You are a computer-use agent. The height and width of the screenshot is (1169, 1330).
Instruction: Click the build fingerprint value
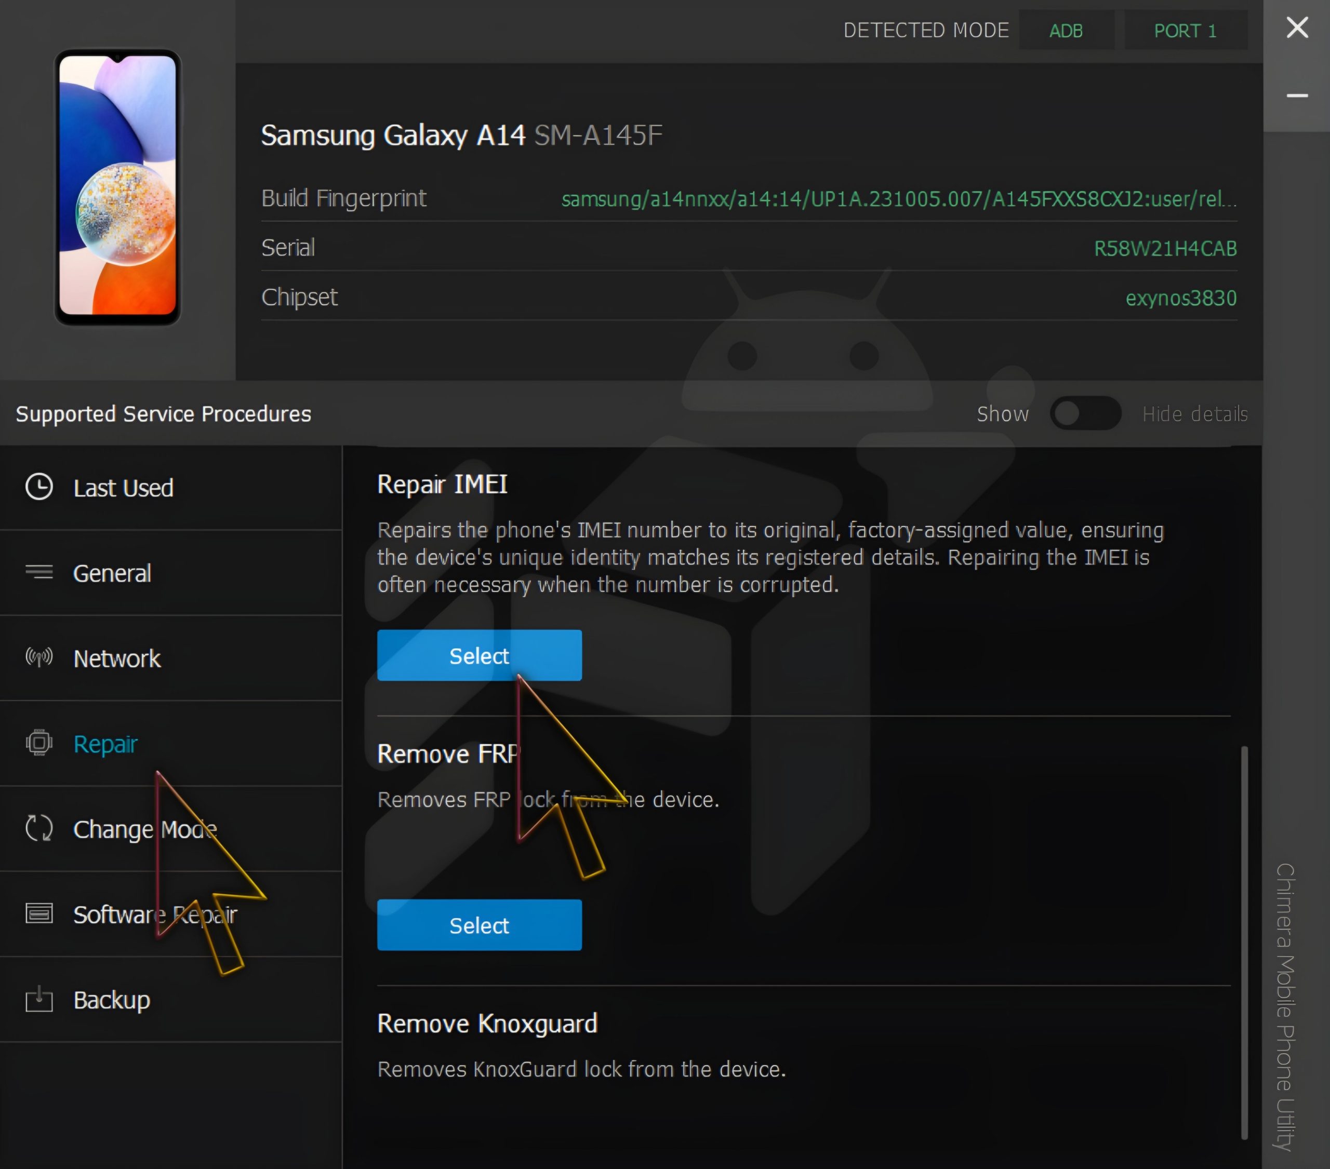point(899,199)
